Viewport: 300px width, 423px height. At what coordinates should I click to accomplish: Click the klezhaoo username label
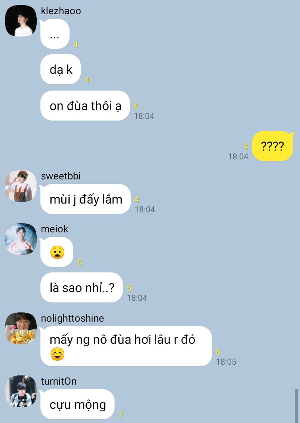pos(61,11)
